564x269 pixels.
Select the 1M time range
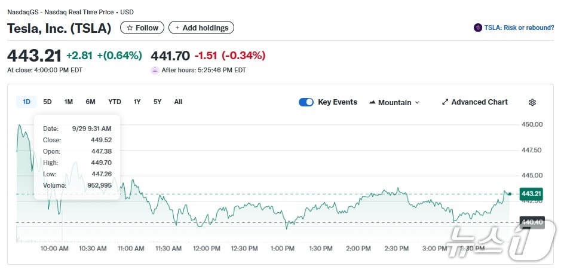coord(69,102)
